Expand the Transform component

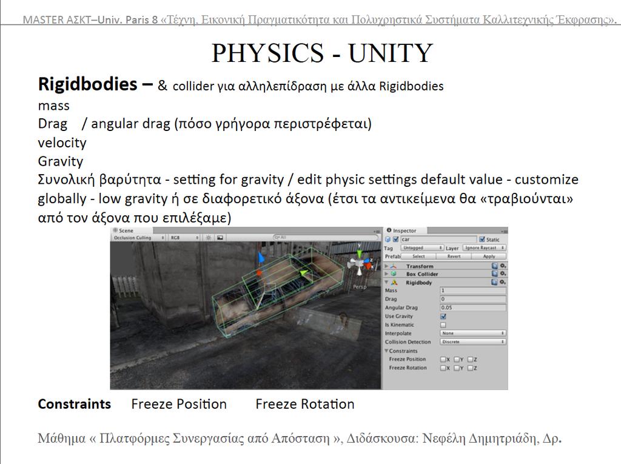[x=386, y=266]
